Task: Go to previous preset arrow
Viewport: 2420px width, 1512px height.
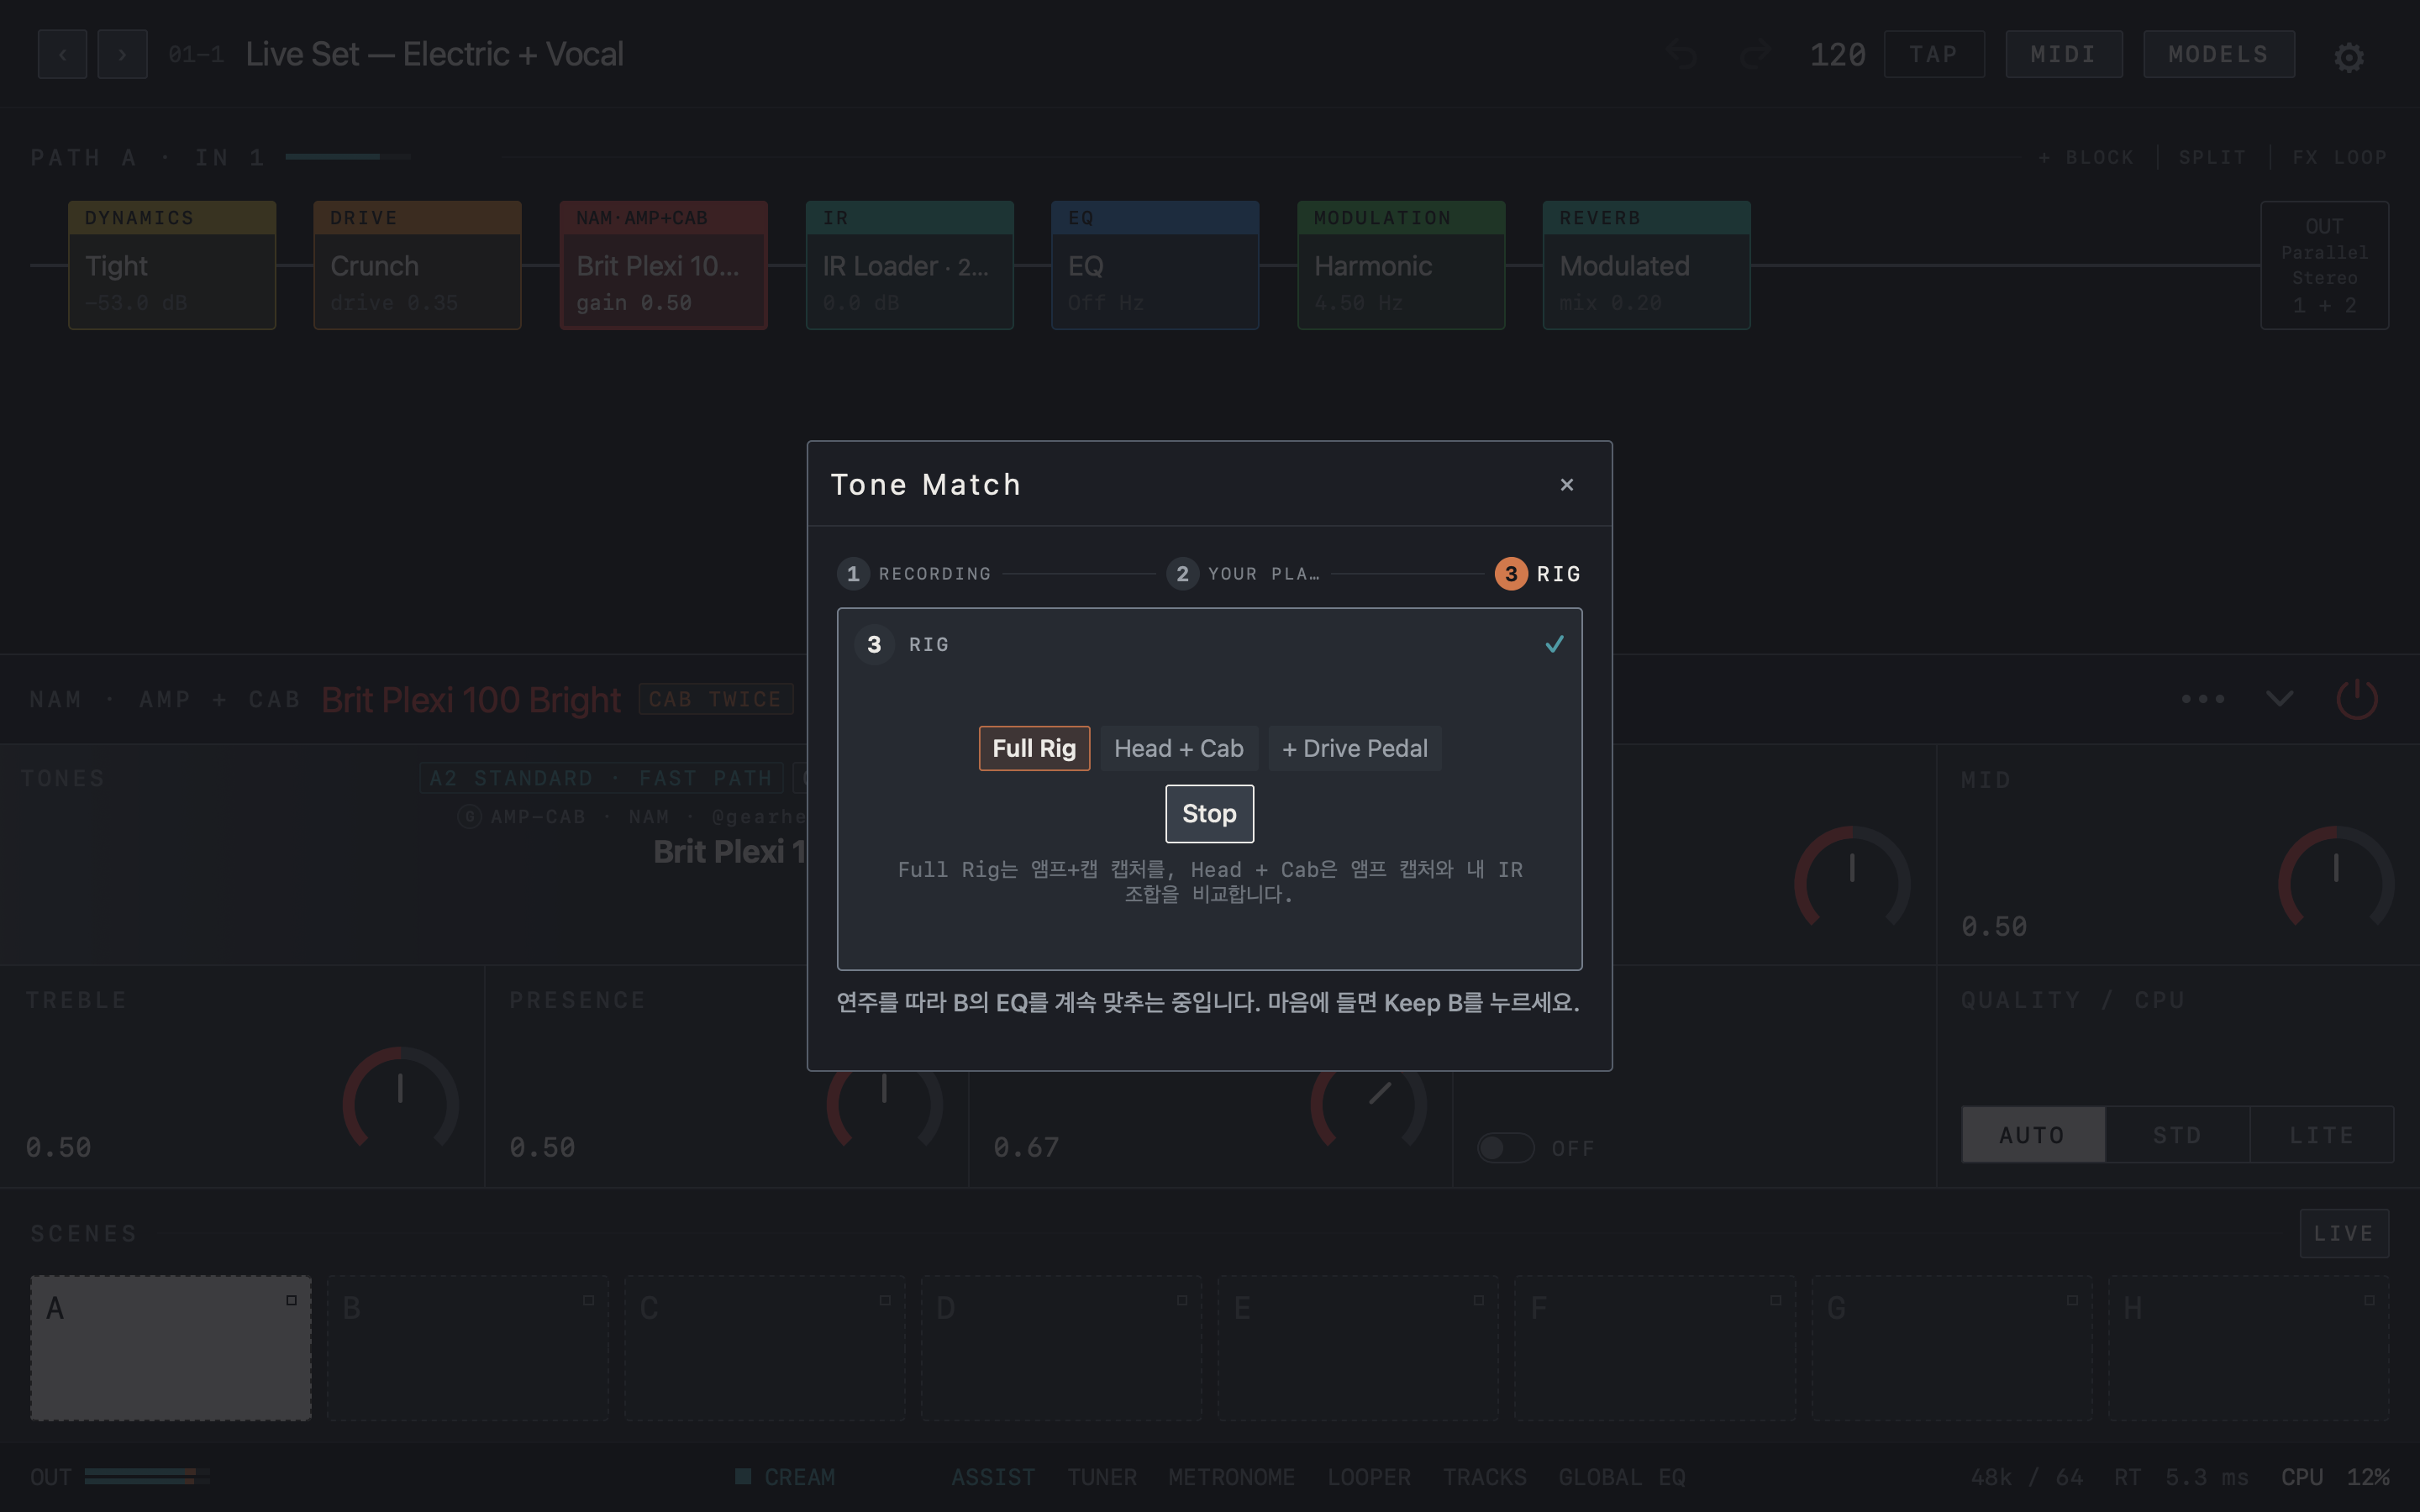Action: point(62,54)
